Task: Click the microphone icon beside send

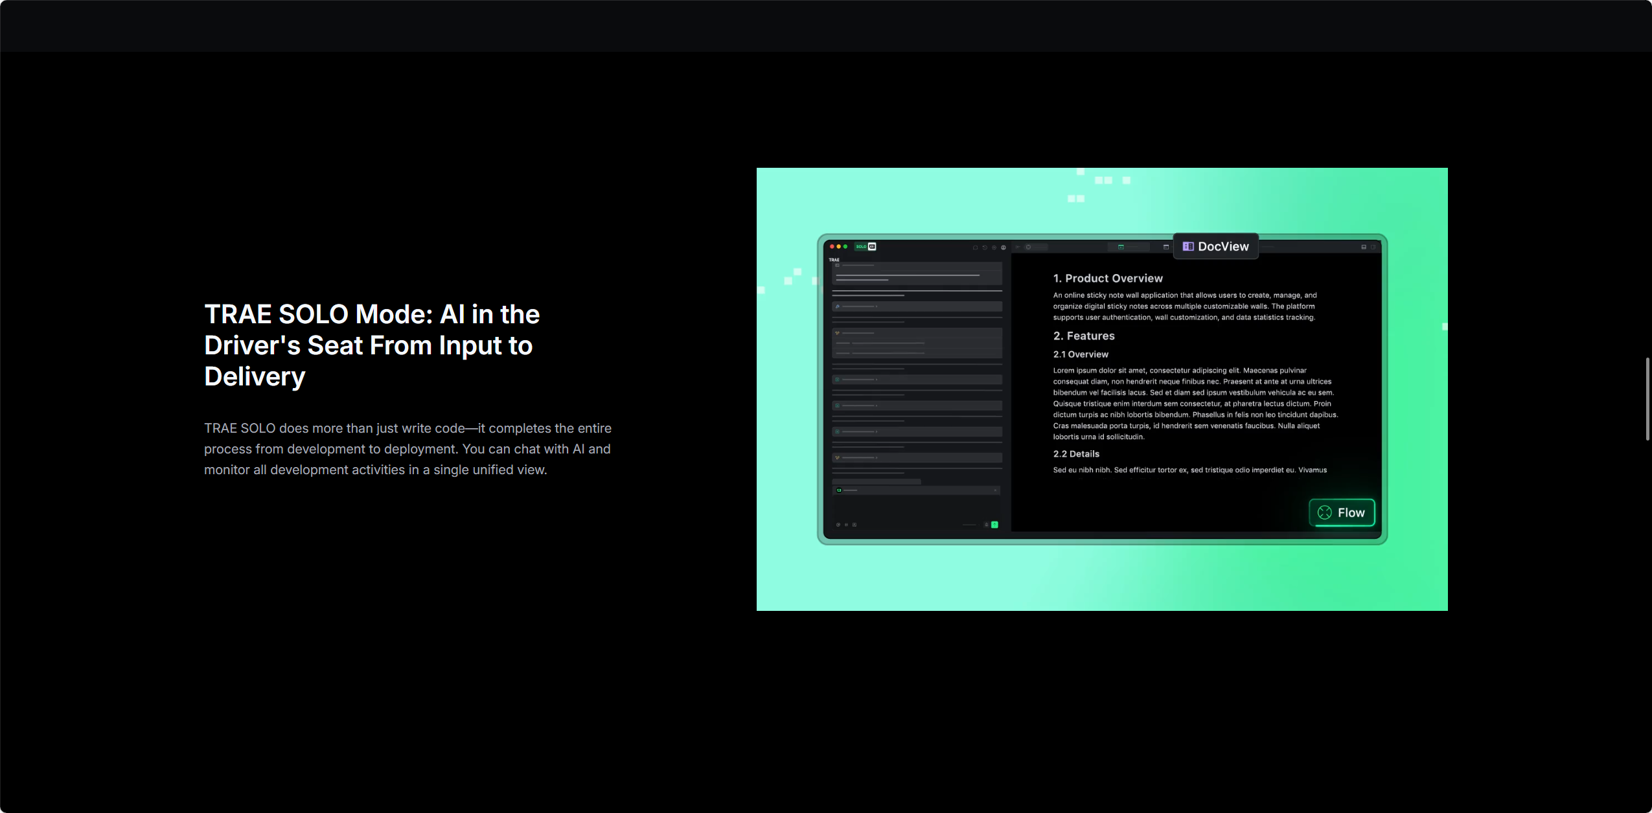Action: point(986,525)
